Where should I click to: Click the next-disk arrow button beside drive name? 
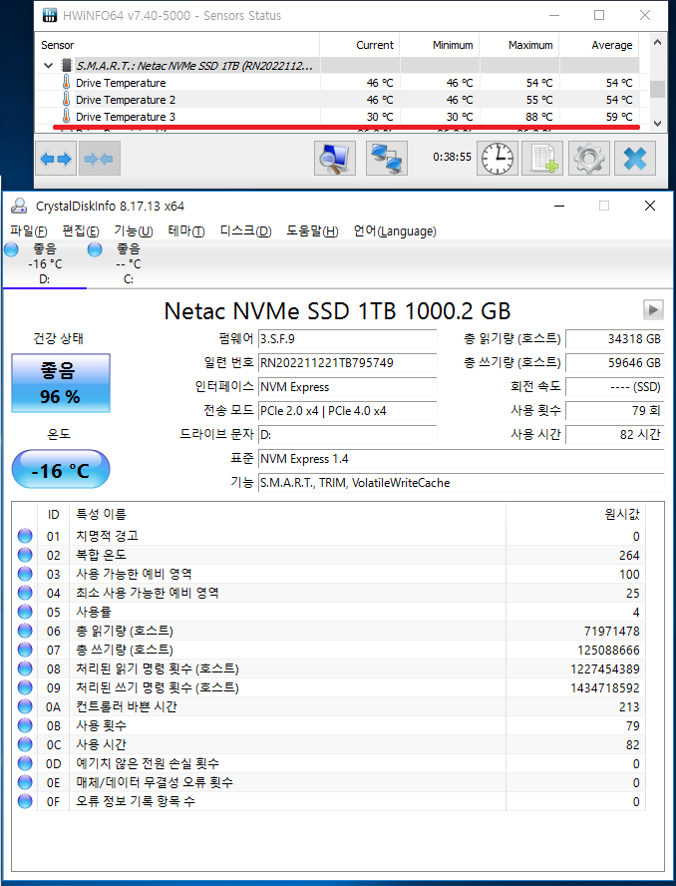coord(653,309)
